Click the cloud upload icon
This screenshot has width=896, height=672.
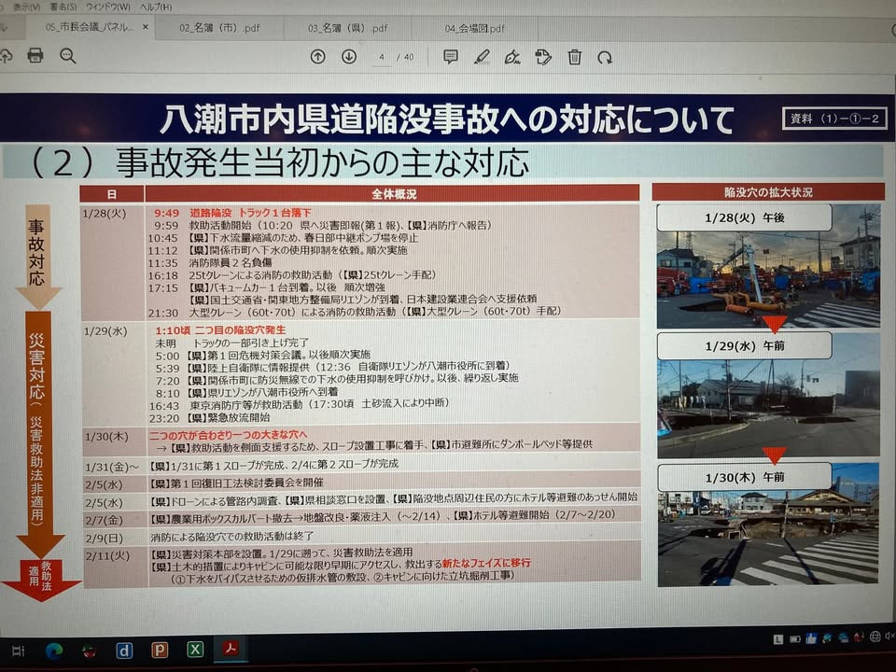6,55
